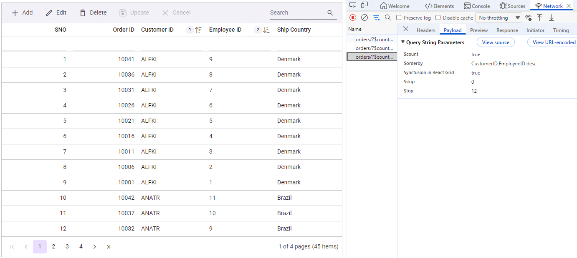Select page 3 in pager
577x258 pixels.
pyautogui.click(x=67, y=247)
